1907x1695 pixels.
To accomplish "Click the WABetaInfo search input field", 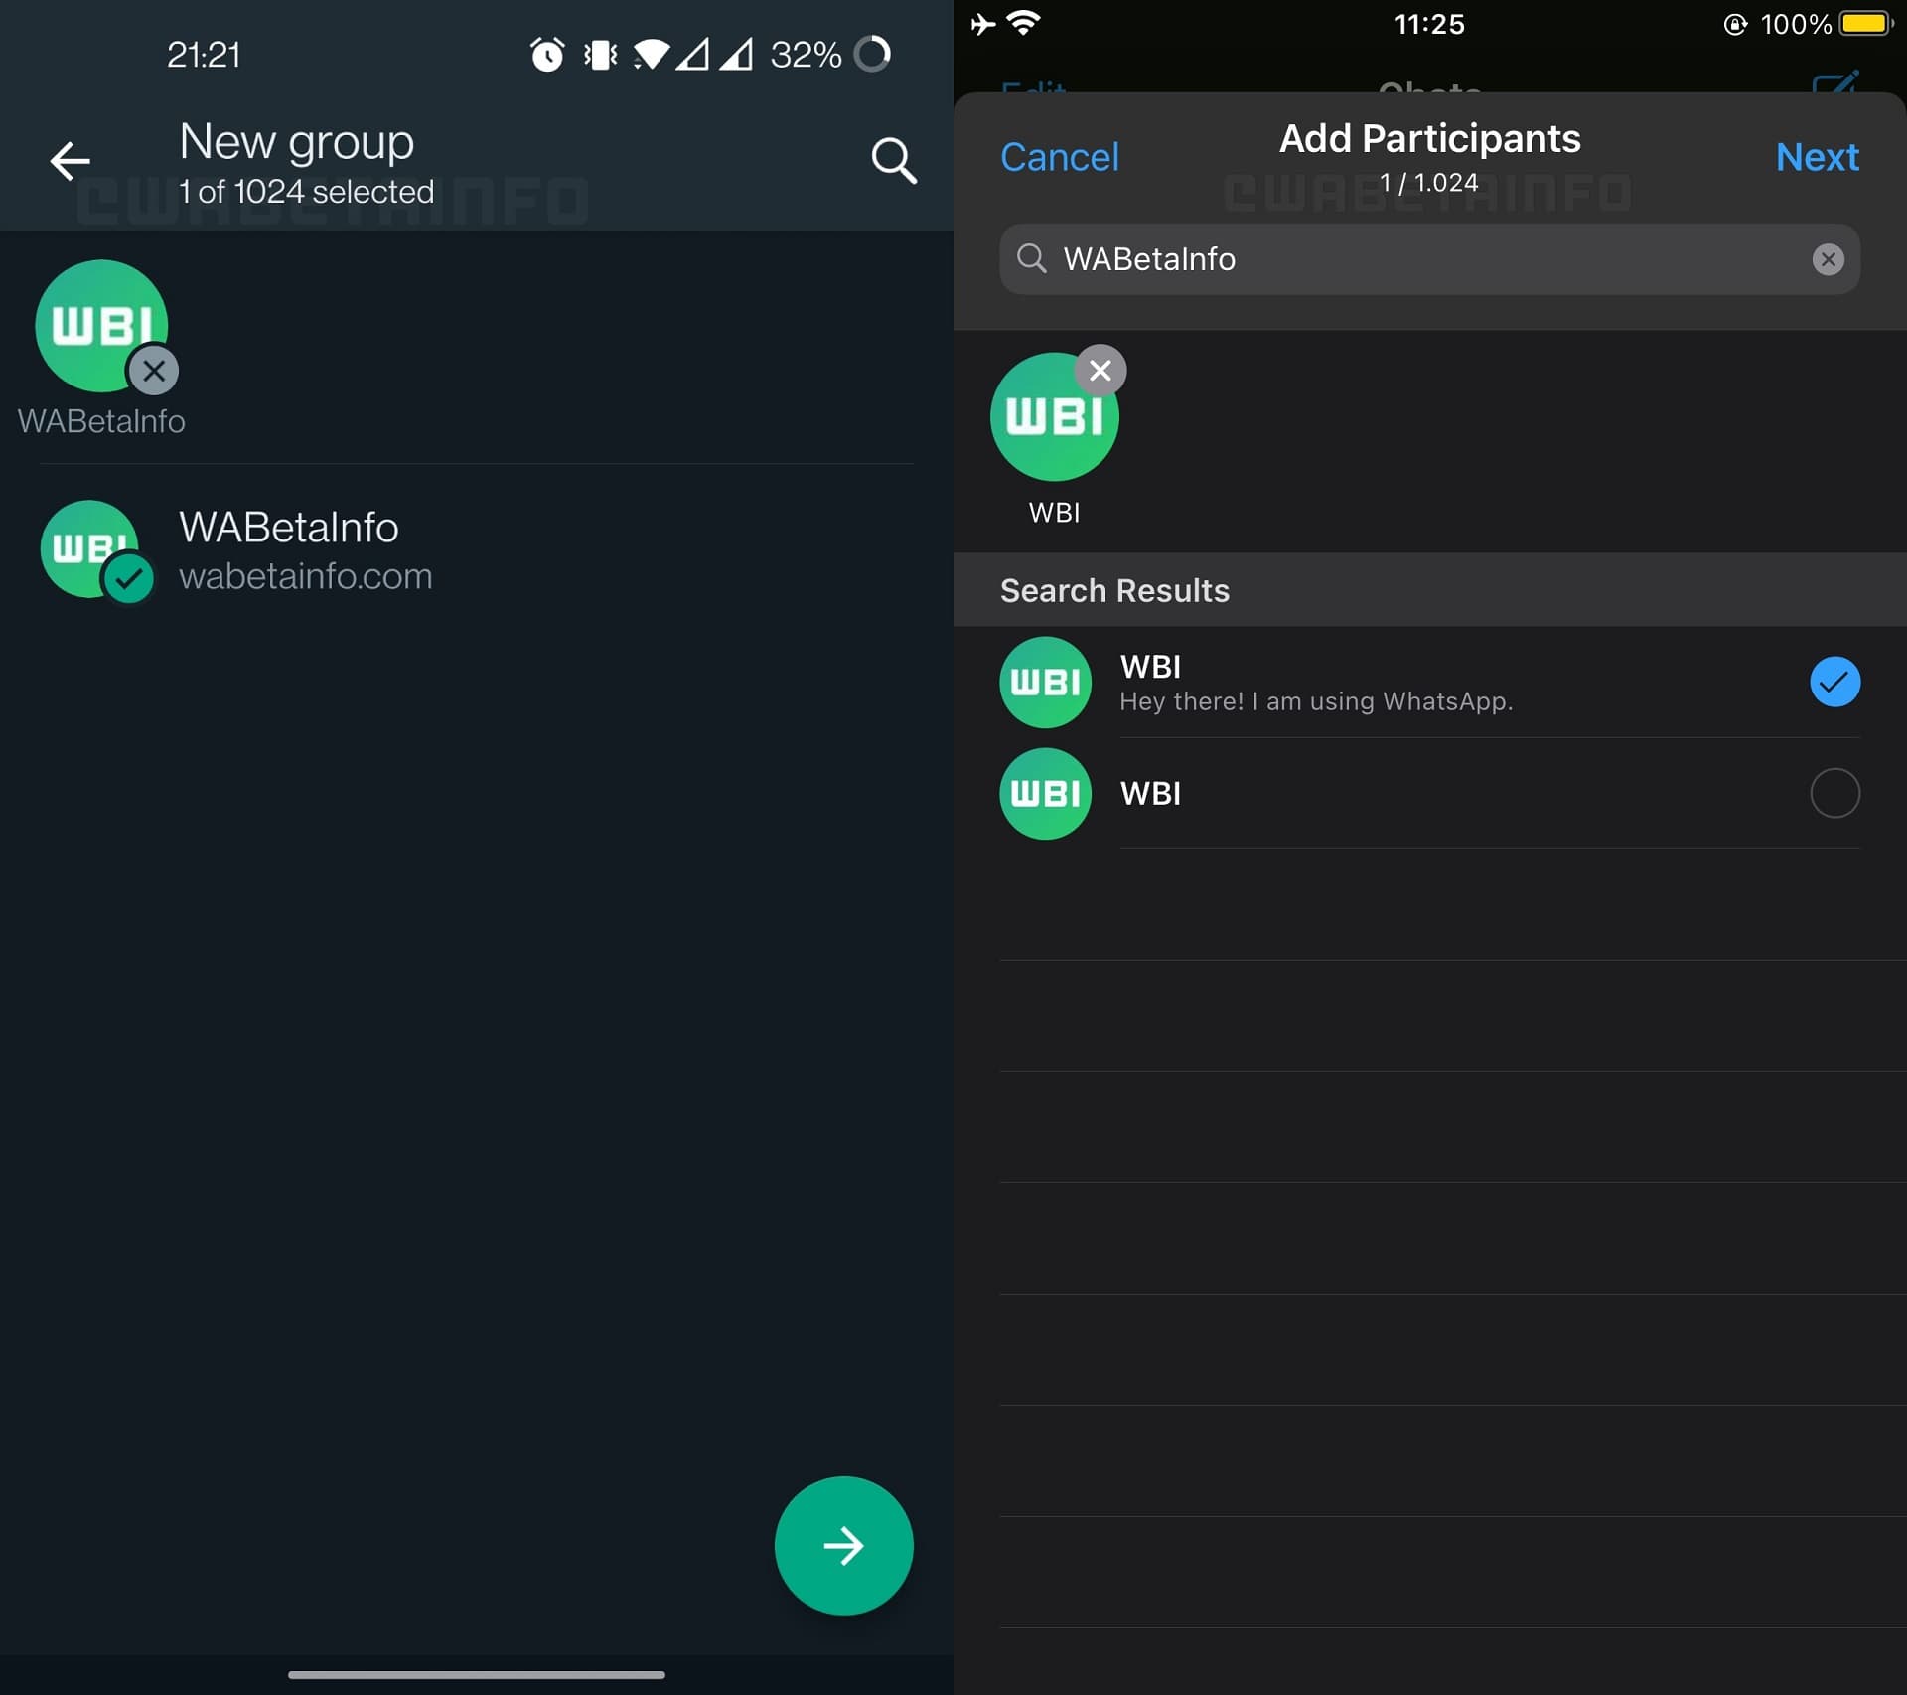I will (x=1429, y=258).
